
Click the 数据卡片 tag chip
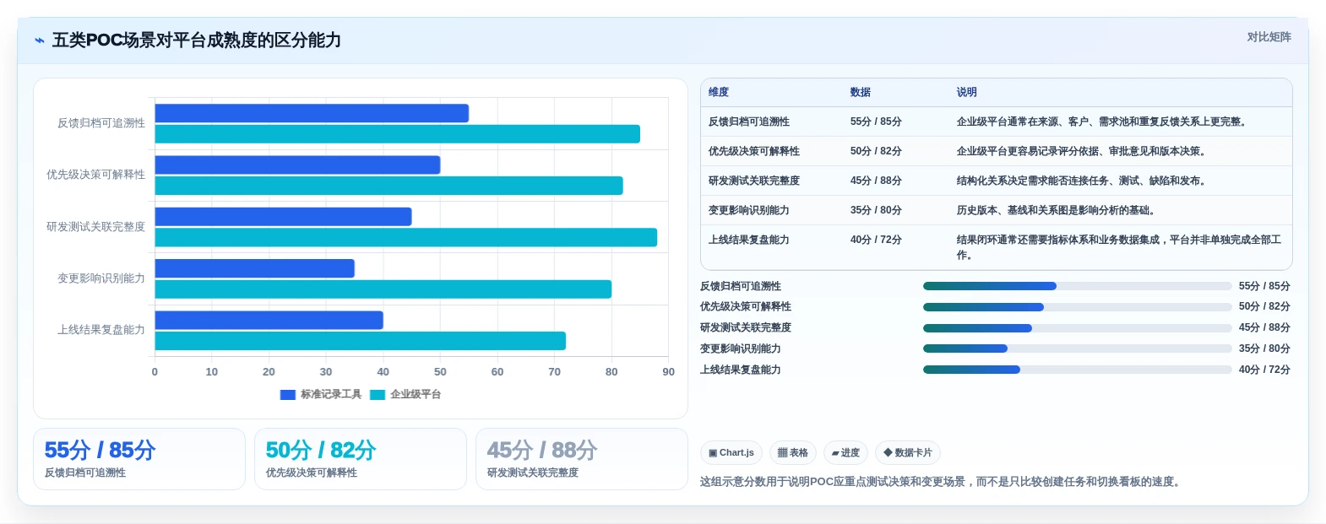click(x=908, y=453)
